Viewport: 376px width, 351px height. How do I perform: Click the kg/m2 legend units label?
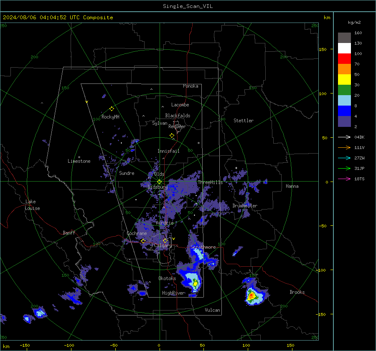pyautogui.click(x=354, y=22)
